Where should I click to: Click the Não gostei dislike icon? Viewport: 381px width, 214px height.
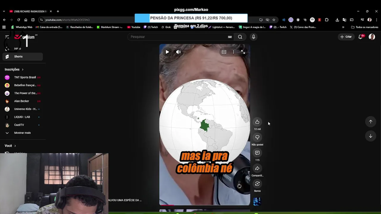(257, 137)
